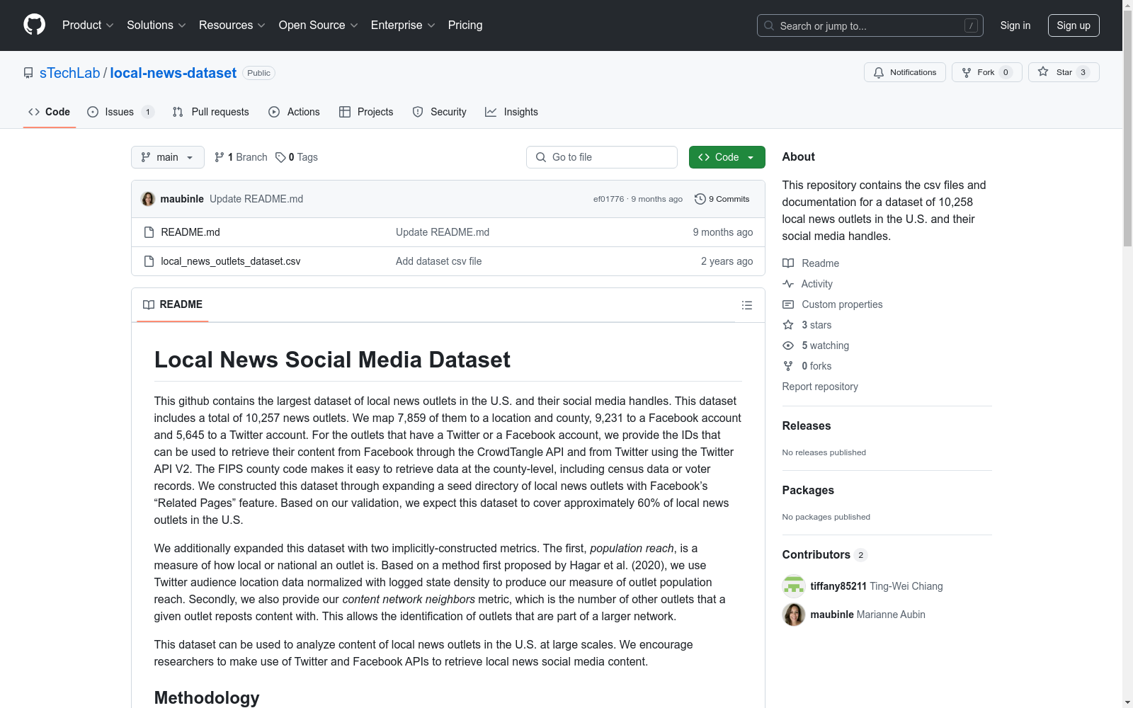
Task: Open the Enterprise menu
Action: click(403, 25)
